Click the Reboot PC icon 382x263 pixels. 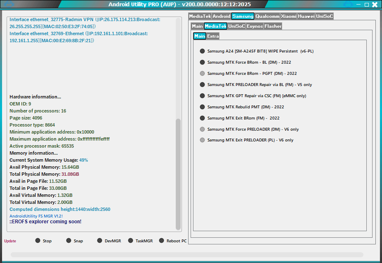tap(162, 241)
